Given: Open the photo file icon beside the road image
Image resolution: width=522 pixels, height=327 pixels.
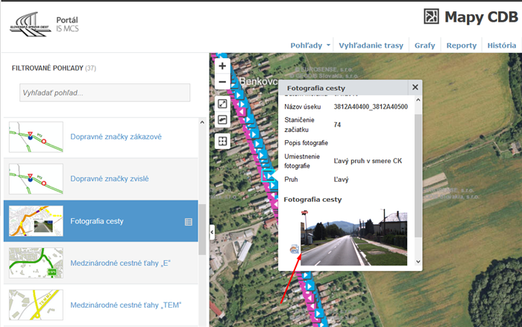Looking at the screenshot, I should (x=295, y=249).
